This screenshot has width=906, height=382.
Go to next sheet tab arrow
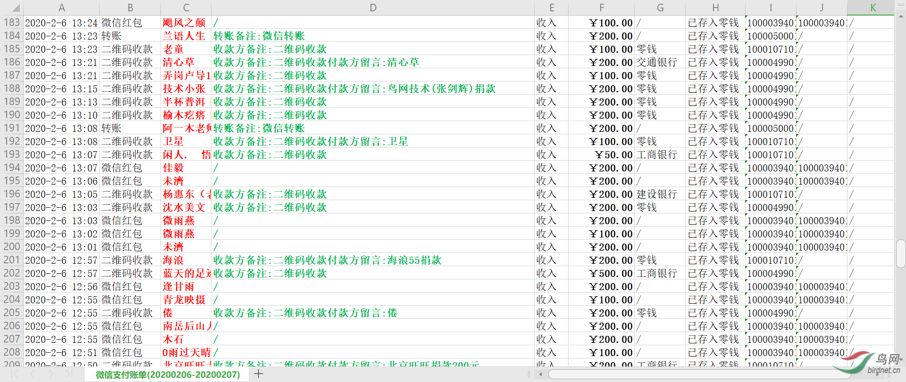coord(50,374)
